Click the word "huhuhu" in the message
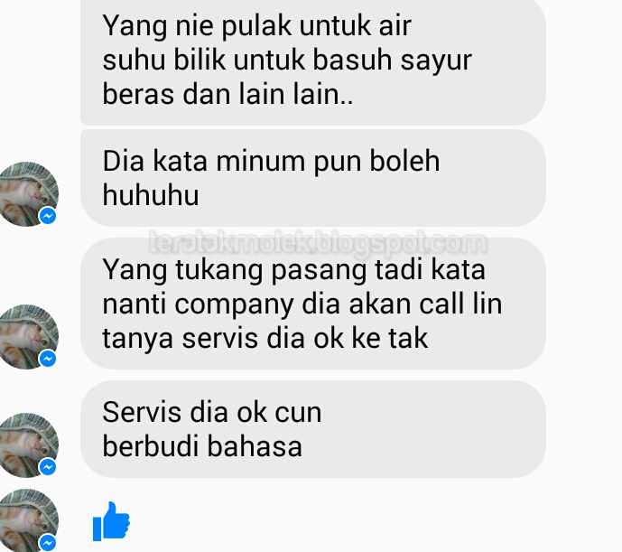Image resolution: width=622 pixels, height=552 pixels. pos(151,195)
